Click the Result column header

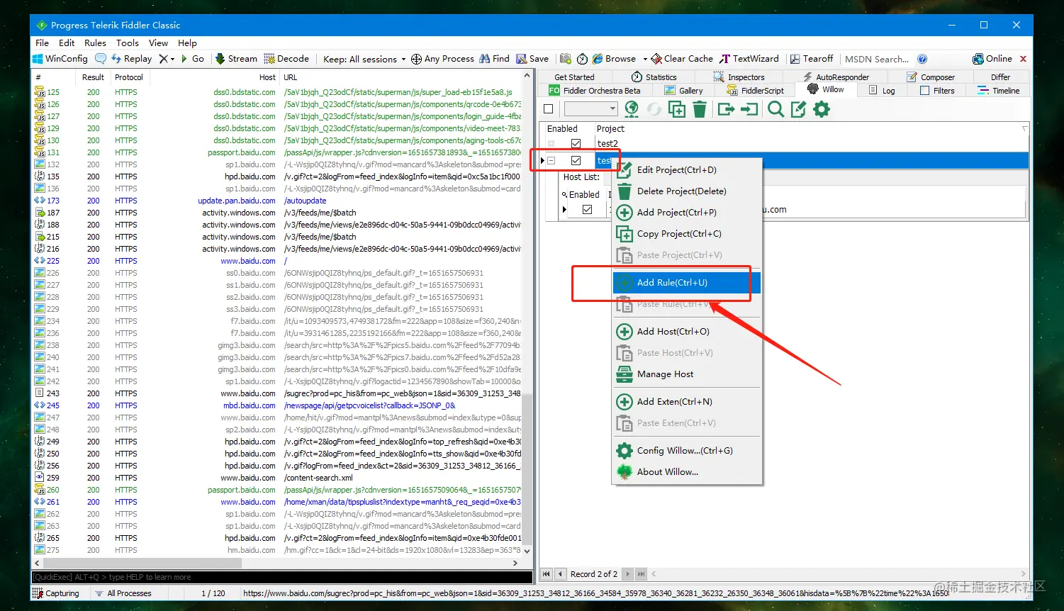click(93, 77)
